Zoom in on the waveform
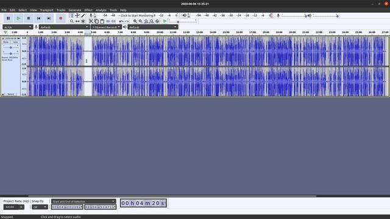 (135, 21)
